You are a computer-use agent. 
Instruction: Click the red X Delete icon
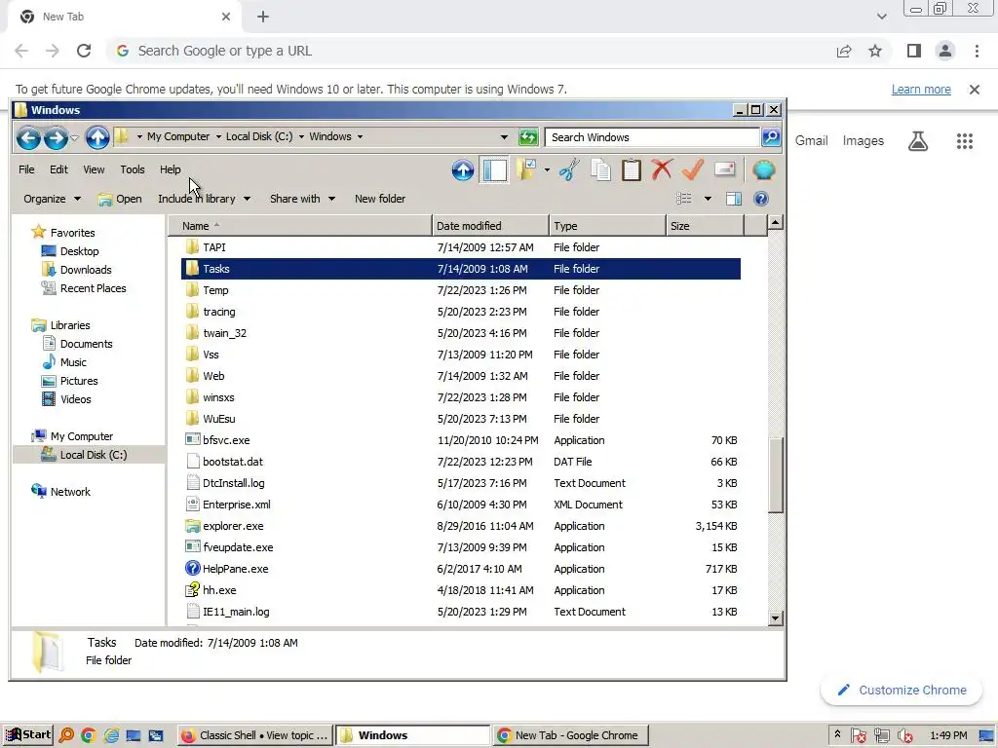662,169
